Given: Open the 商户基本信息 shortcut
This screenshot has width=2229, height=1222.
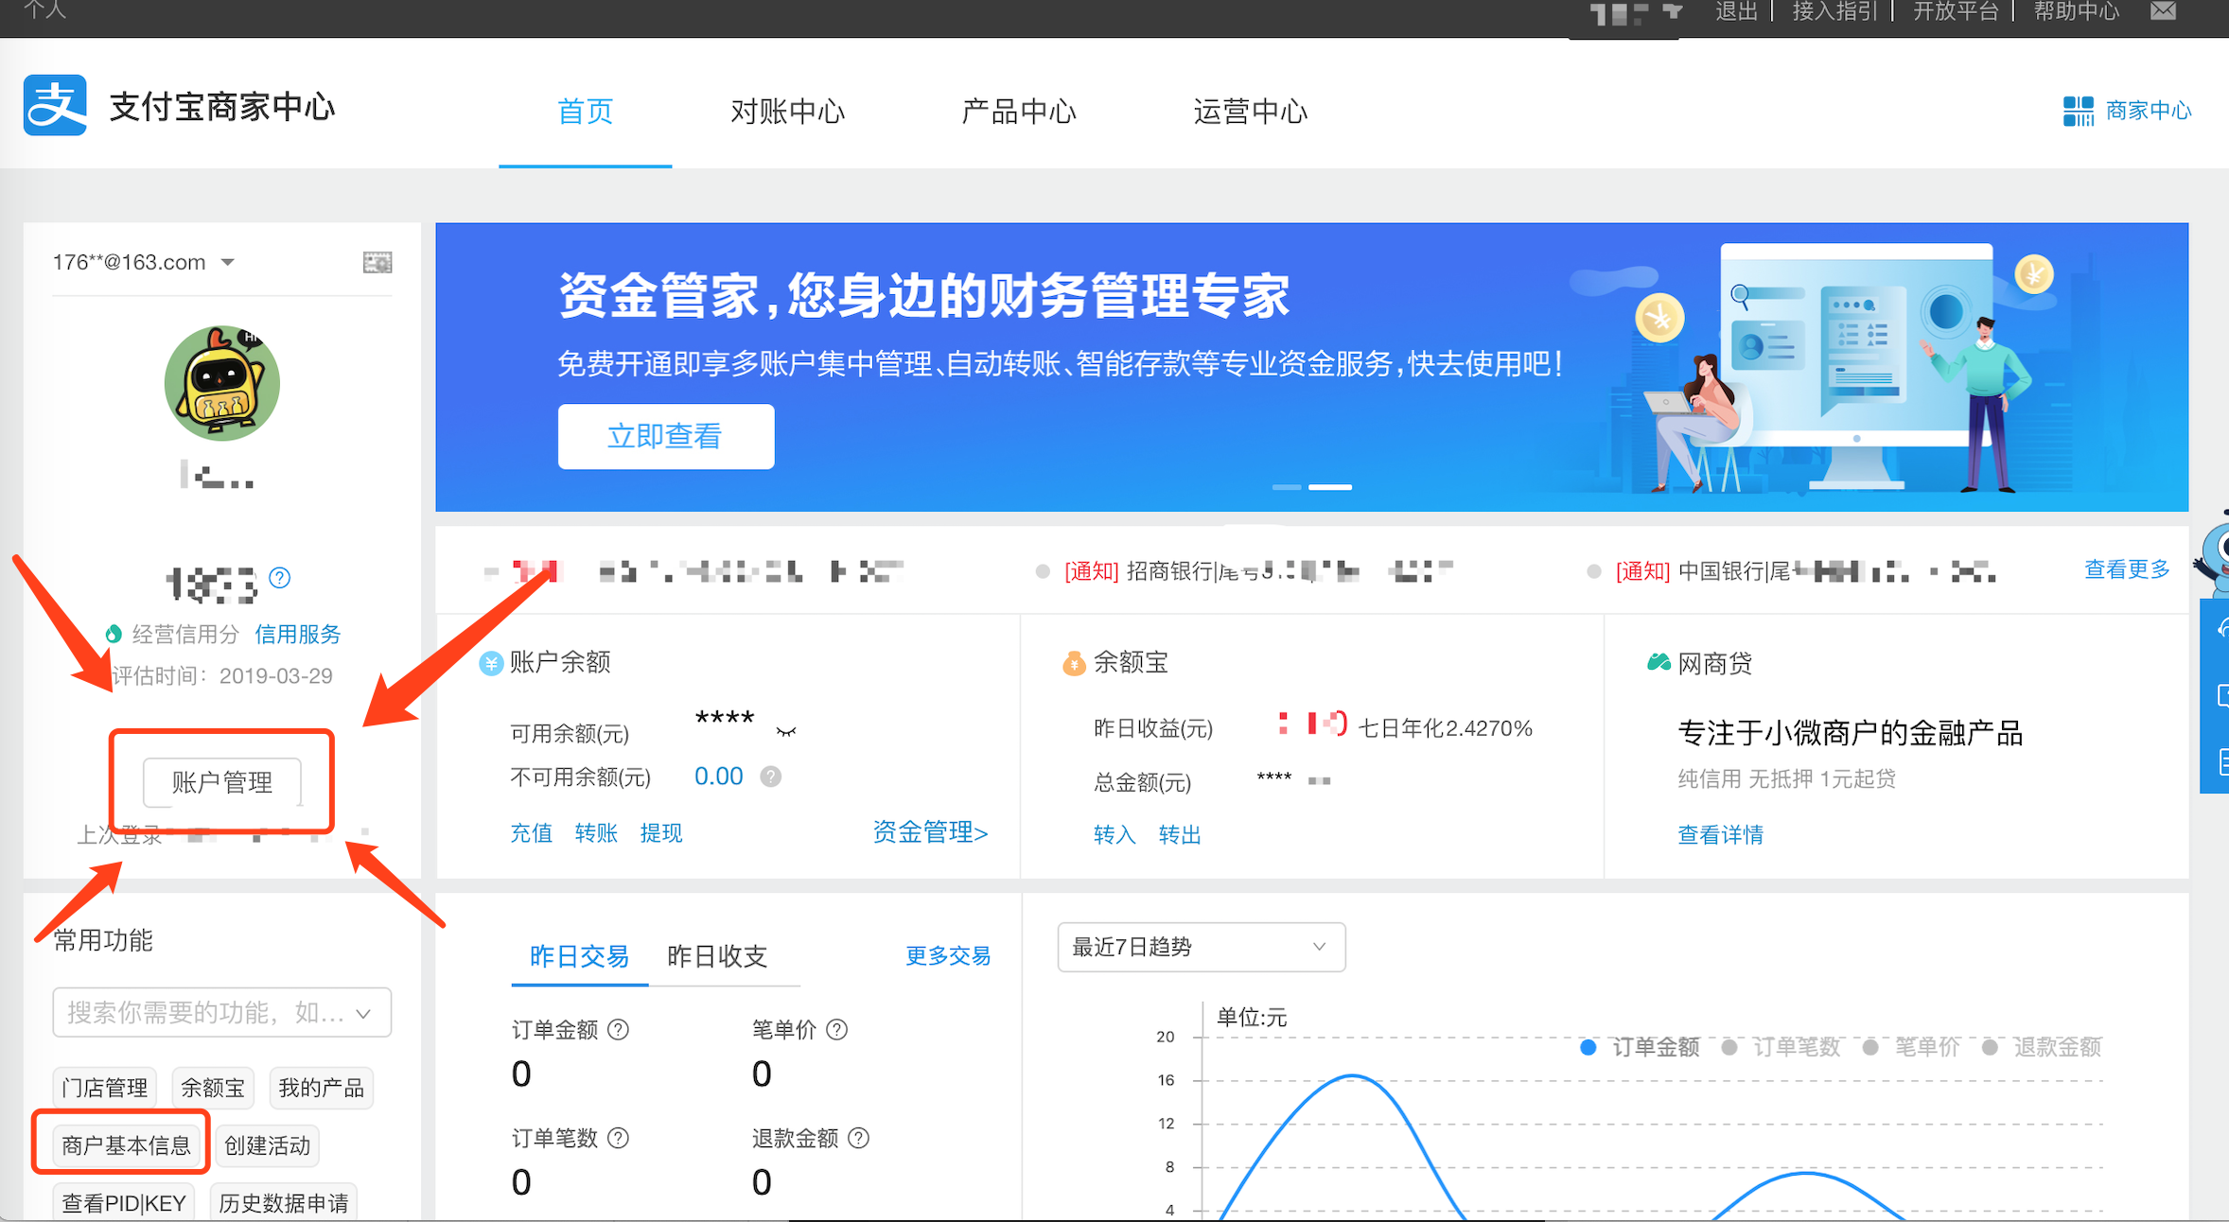Looking at the screenshot, I should [126, 1145].
